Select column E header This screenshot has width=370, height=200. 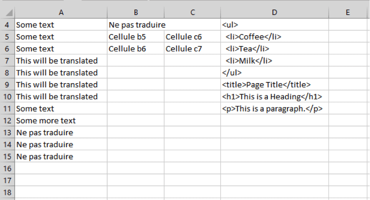click(348, 12)
